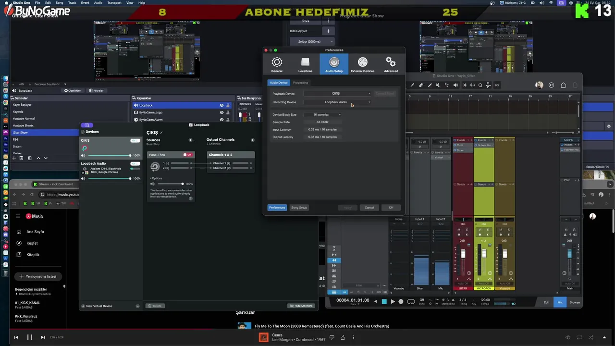
Task: Click Hide Monitors in Loopback
Action: pyautogui.click(x=301, y=306)
